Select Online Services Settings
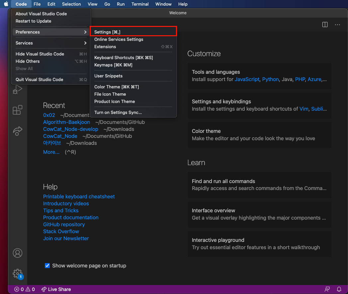348x294 pixels. pos(133,39)
